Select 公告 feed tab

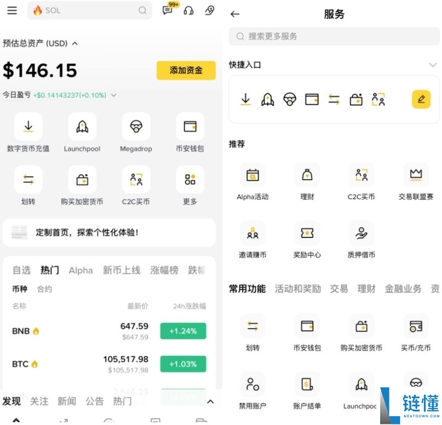pos(95,401)
